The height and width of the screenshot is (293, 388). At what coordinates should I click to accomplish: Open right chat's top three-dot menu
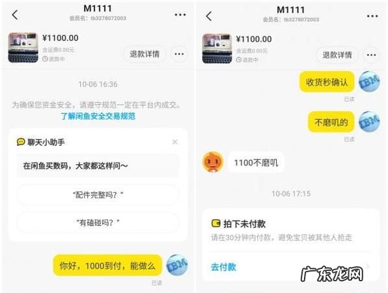point(372,16)
